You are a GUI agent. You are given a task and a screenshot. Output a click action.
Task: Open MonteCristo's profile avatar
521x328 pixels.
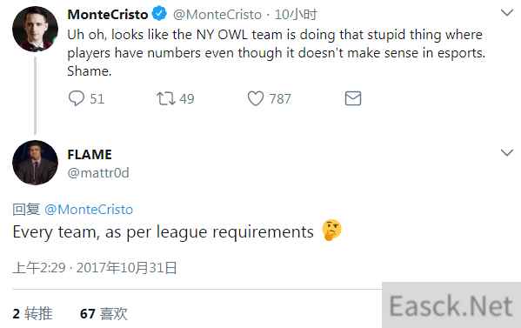35,29
